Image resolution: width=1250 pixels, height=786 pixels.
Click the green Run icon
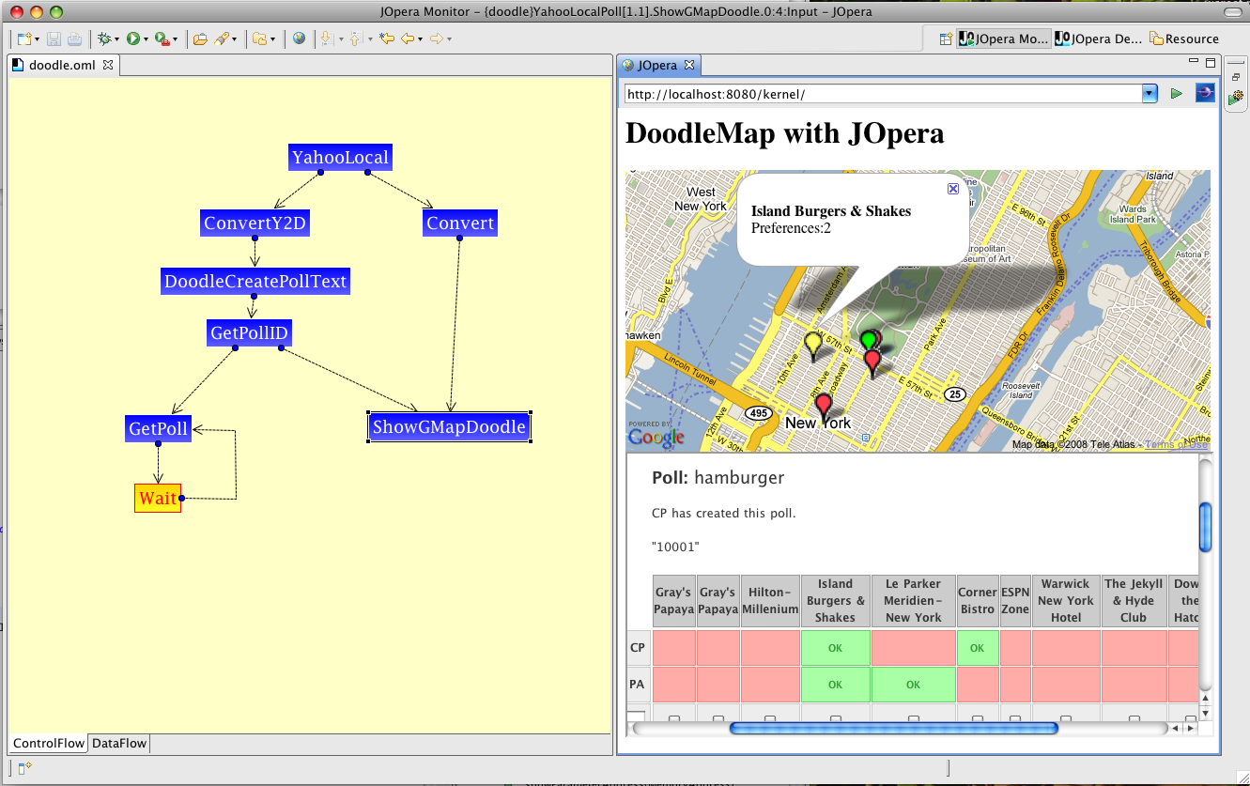[x=133, y=39]
